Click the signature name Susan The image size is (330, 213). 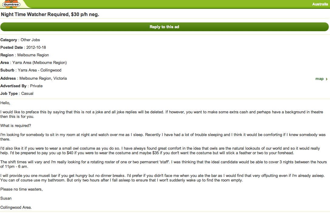point(6,198)
